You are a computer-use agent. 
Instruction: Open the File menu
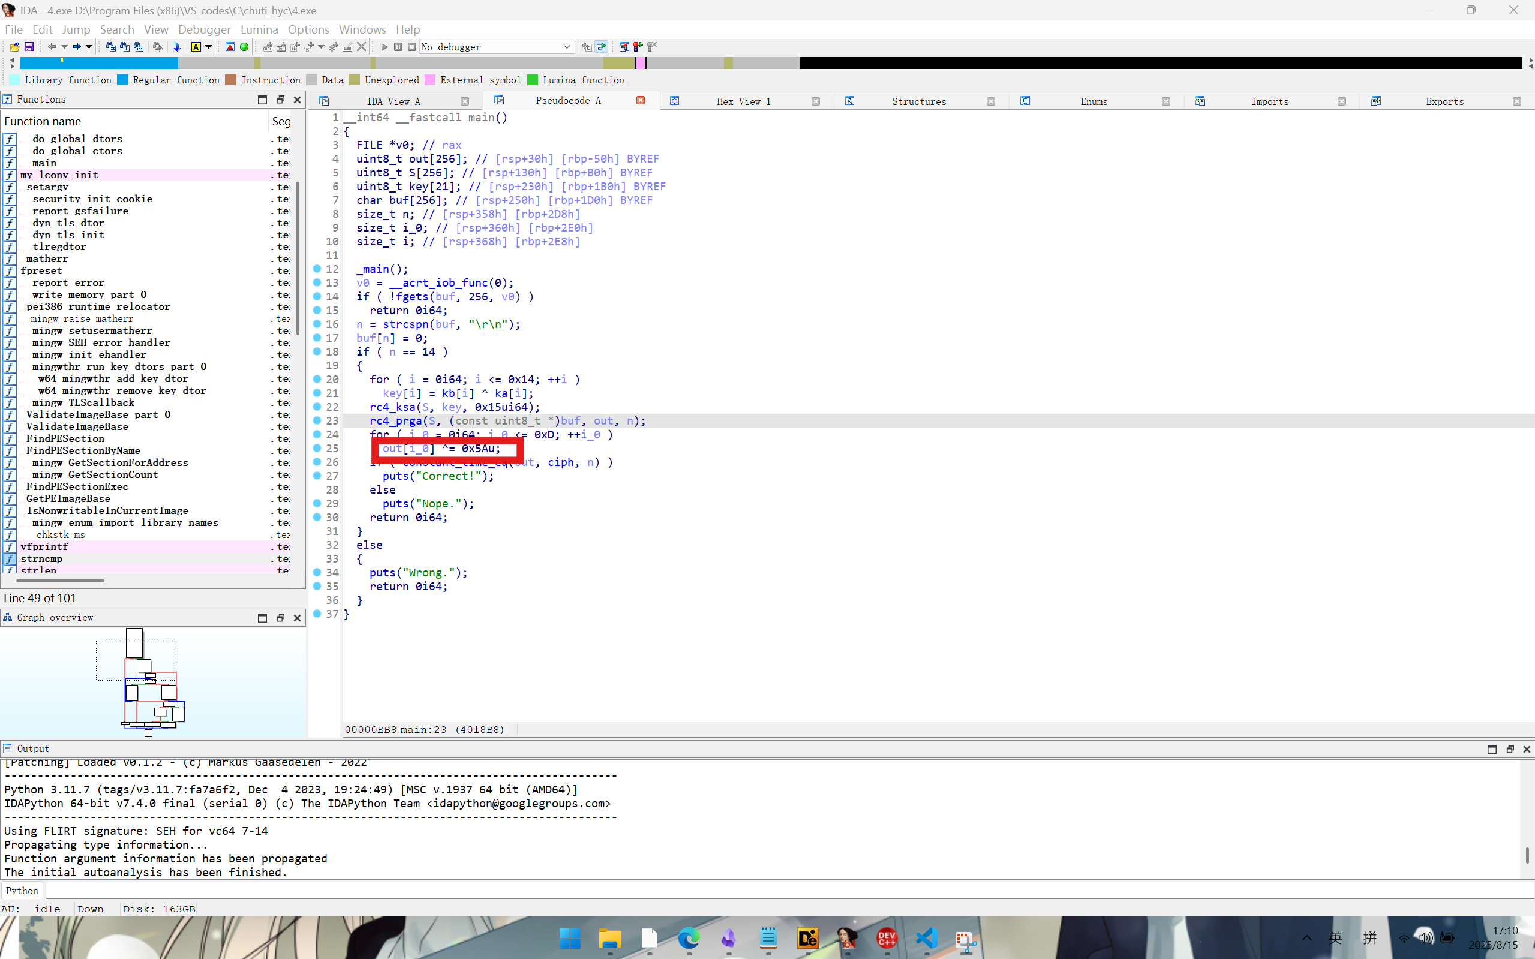pyautogui.click(x=13, y=29)
